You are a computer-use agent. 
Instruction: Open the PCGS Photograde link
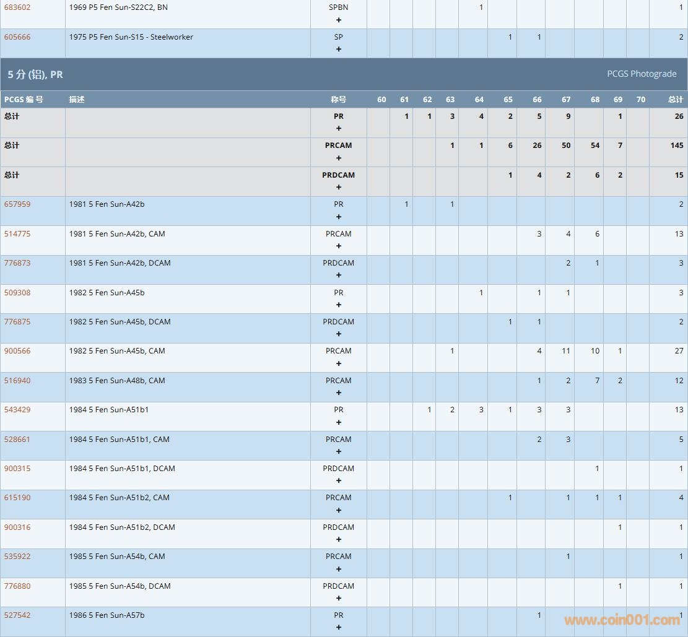pos(641,74)
